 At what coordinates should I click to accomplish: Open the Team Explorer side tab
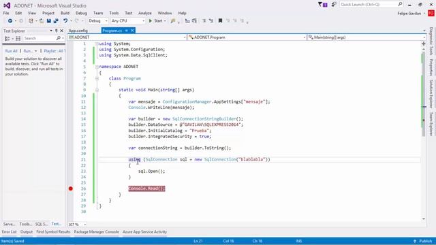431,124
